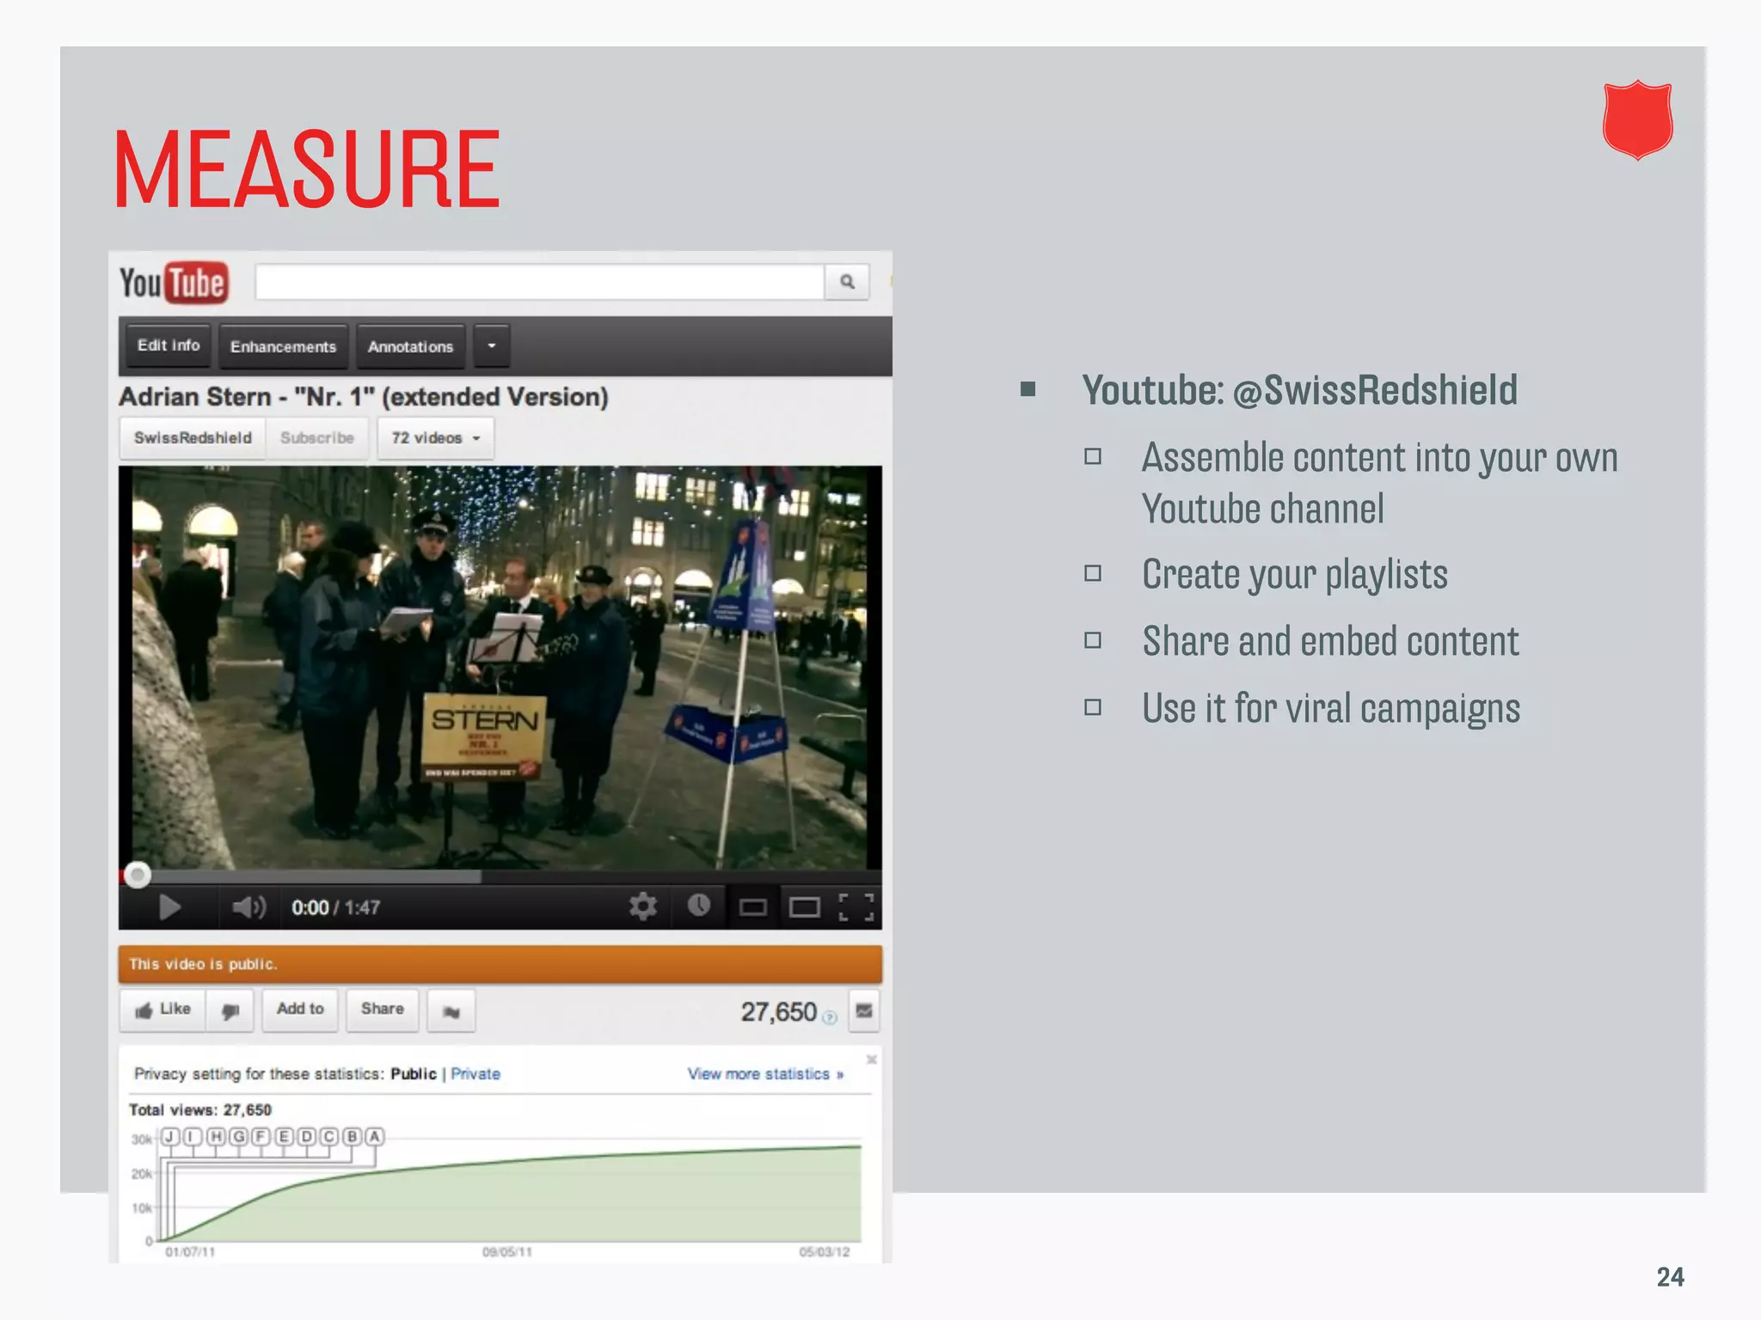
Task: Open the SwissRedshield channel button
Action: point(193,438)
